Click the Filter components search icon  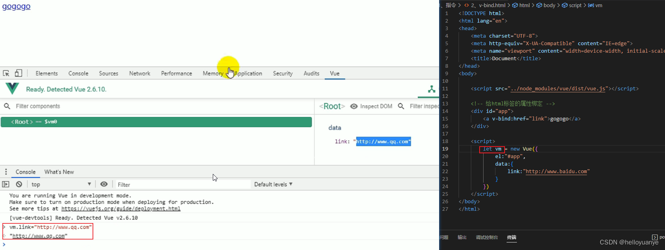[x=7, y=106]
